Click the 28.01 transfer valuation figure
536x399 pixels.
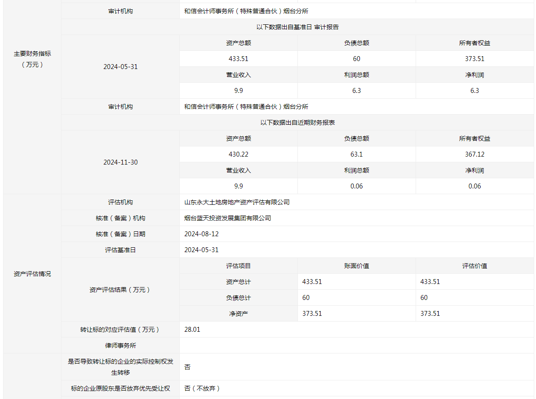[x=192, y=330]
